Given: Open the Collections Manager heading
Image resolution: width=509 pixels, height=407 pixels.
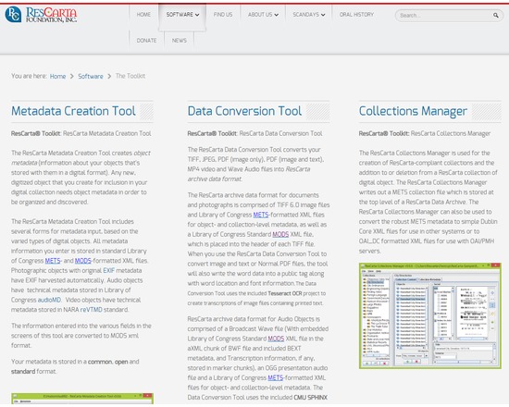Looking at the screenshot, I should 413,111.
